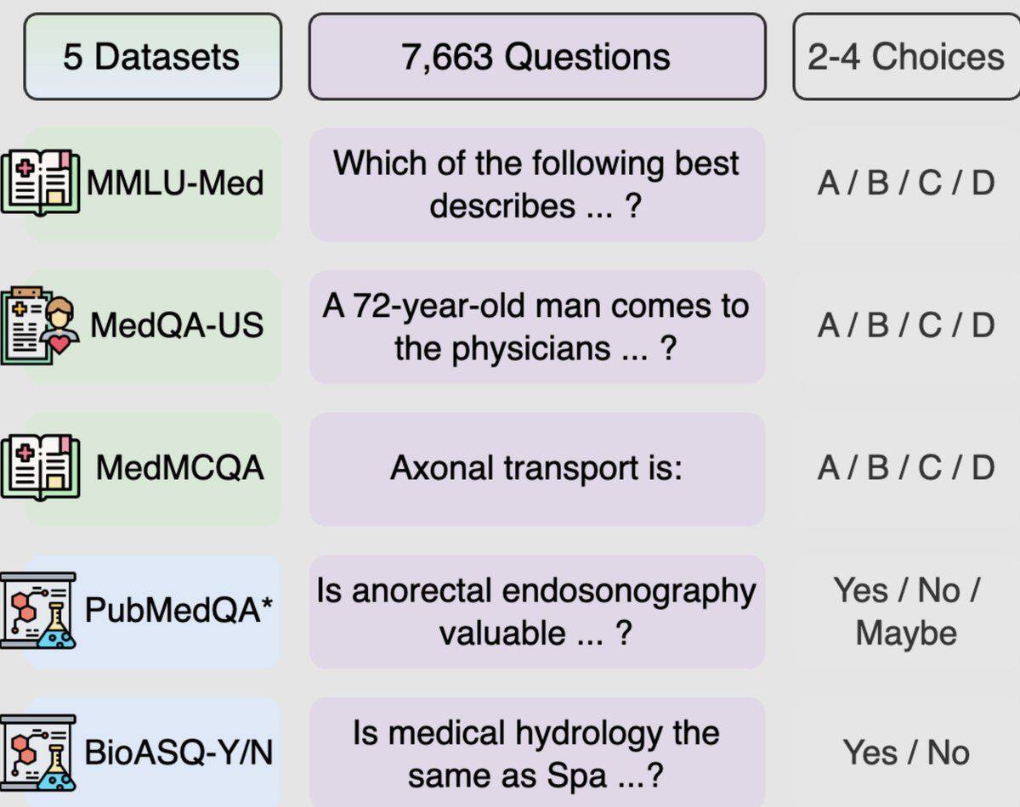Open the 'Axonal transport is:' question box
1020x807 pixels.
pyautogui.click(x=537, y=469)
